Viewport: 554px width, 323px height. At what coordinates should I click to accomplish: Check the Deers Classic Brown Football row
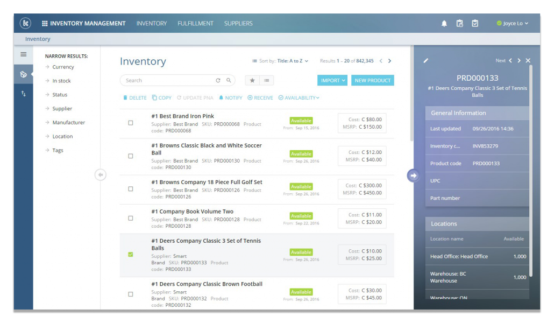point(130,294)
